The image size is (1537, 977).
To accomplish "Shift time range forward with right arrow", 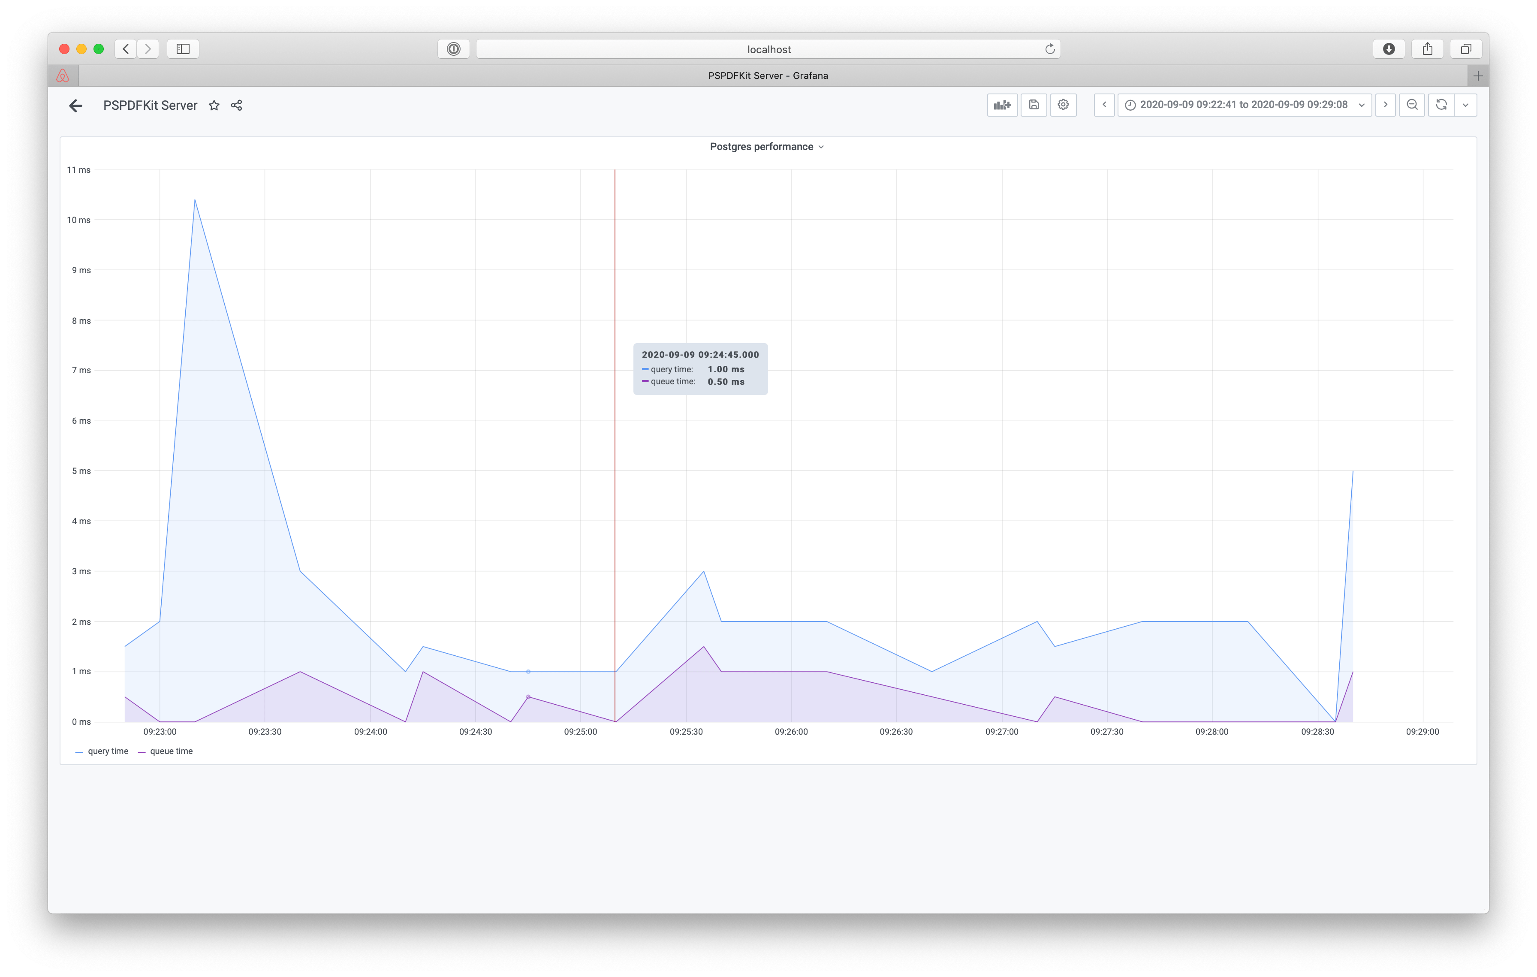I will (x=1385, y=105).
